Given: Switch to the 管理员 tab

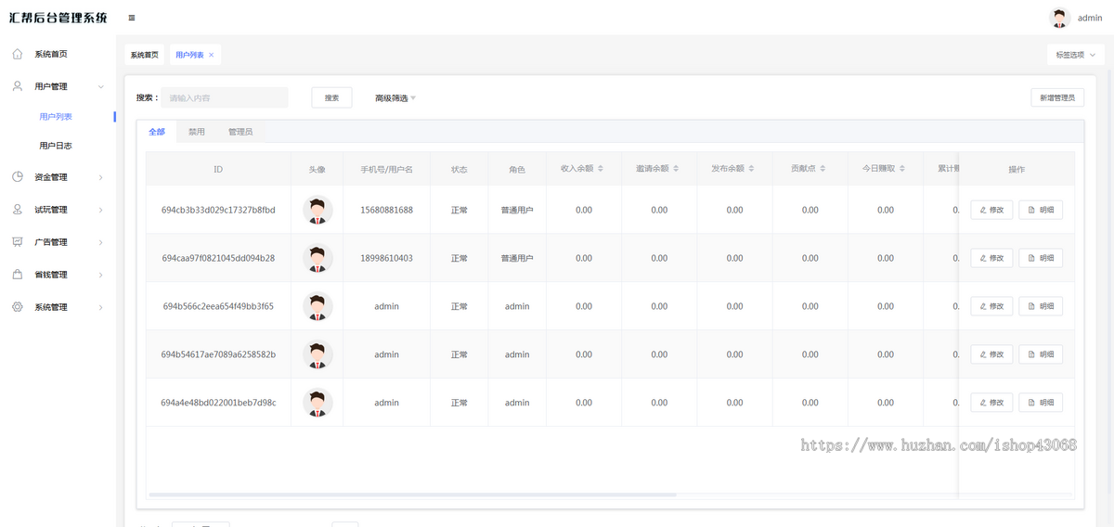Looking at the screenshot, I should pos(240,132).
